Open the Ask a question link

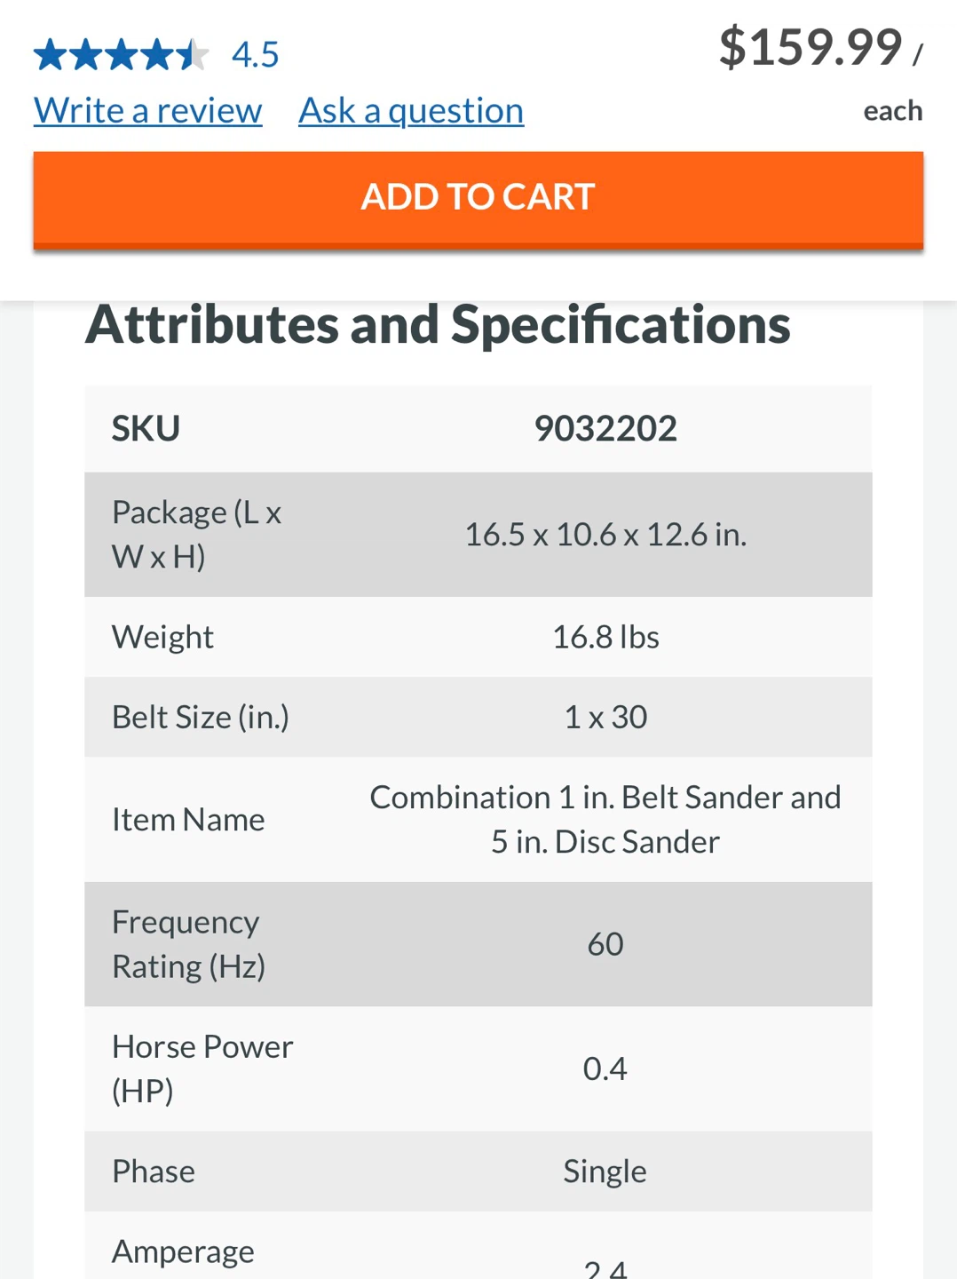(x=411, y=111)
